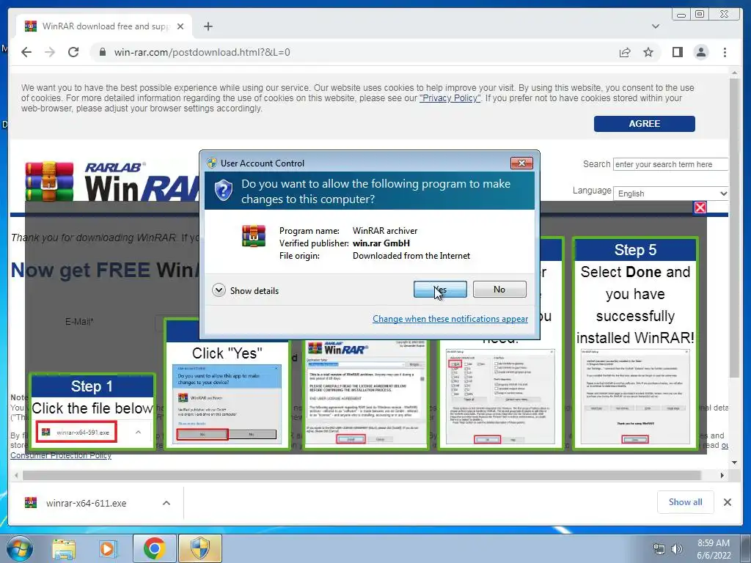The width and height of the screenshot is (751, 563).
Task: Open Chrome profile avatar
Action: (x=700, y=52)
